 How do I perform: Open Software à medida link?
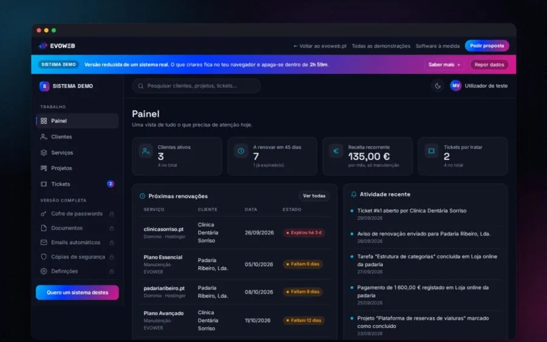point(438,46)
